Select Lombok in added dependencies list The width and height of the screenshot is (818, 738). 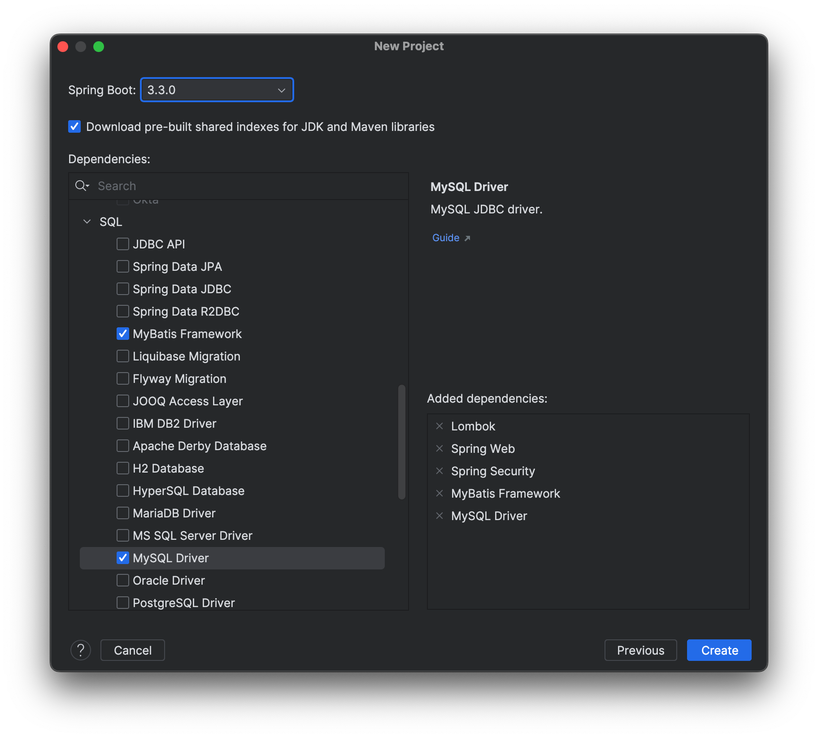(473, 426)
